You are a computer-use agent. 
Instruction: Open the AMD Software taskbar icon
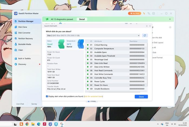[45, 124]
